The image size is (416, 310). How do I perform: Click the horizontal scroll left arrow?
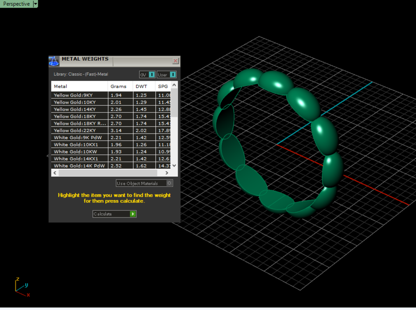[55, 173]
